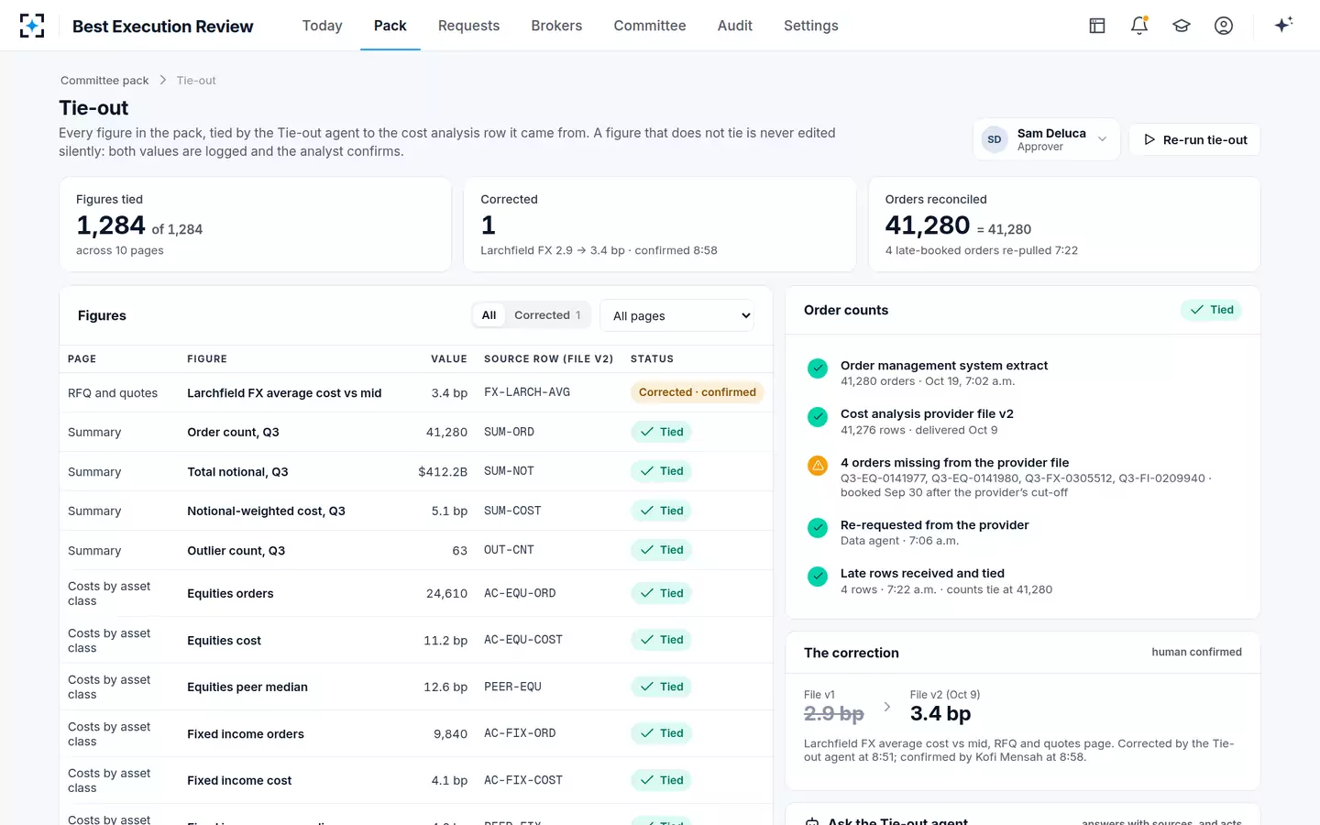The height and width of the screenshot is (825, 1320).
Task: Go to the Today tab
Action: (323, 26)
